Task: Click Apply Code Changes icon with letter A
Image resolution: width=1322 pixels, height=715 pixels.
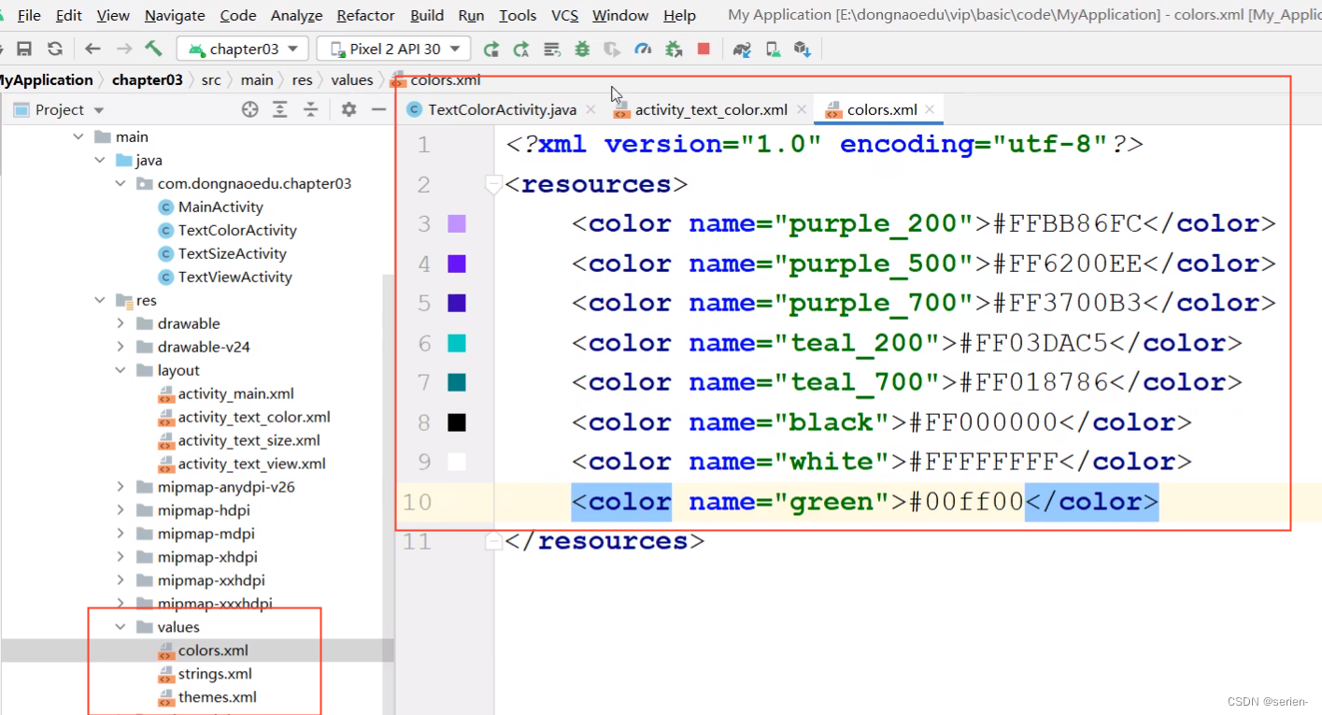Action: pyautogui.click(x=521, y=49)
